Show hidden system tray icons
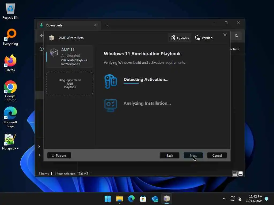This screenshot has width=274, height=205. [x=224, y=199]
